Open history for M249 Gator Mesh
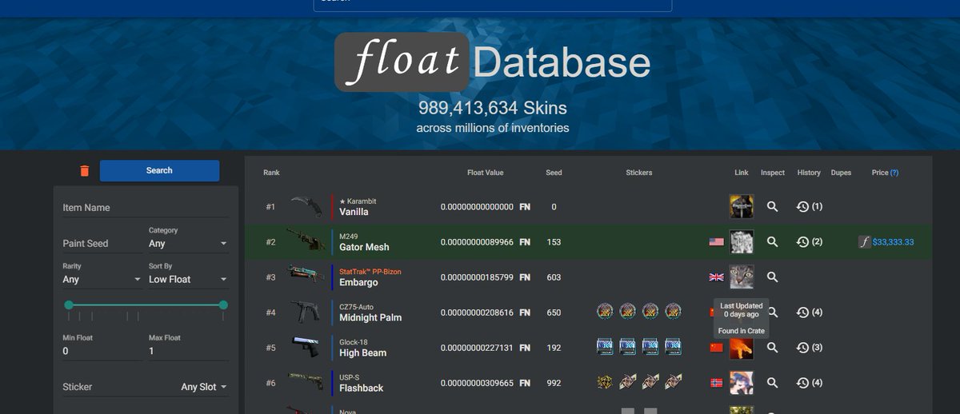The image size is (960, 414). [810, 242]
